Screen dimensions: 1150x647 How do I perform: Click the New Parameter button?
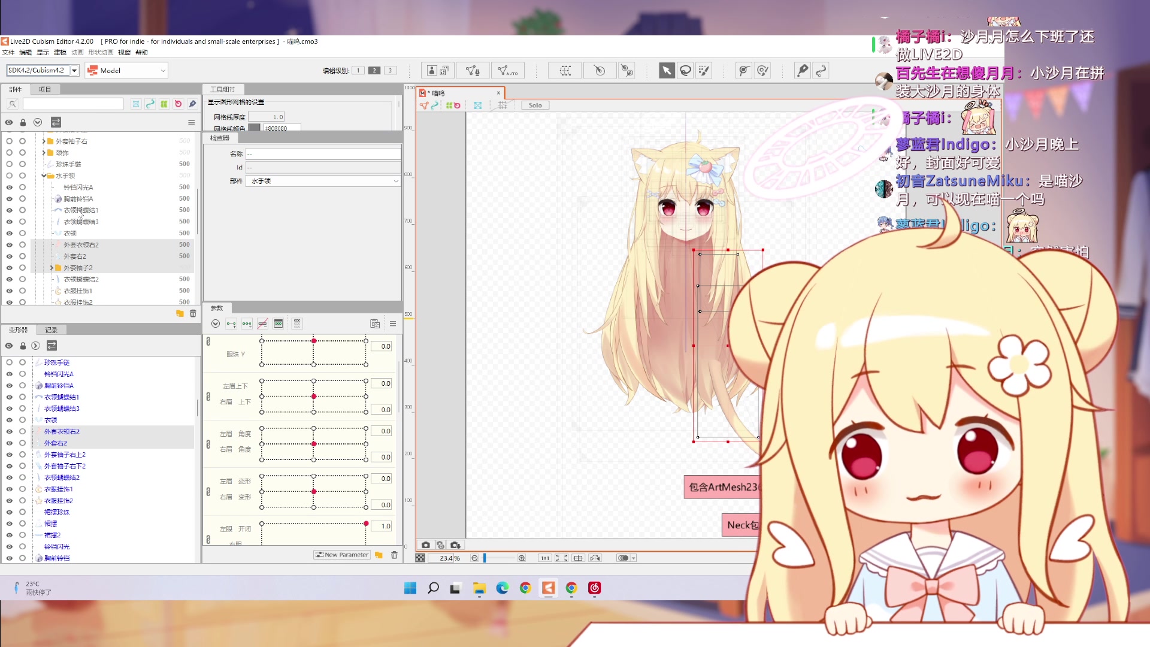click(x=342, y=555)
